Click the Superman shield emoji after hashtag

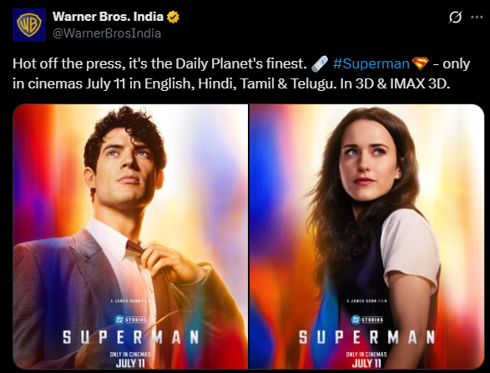pyautogui.click(x=420, y=63)
